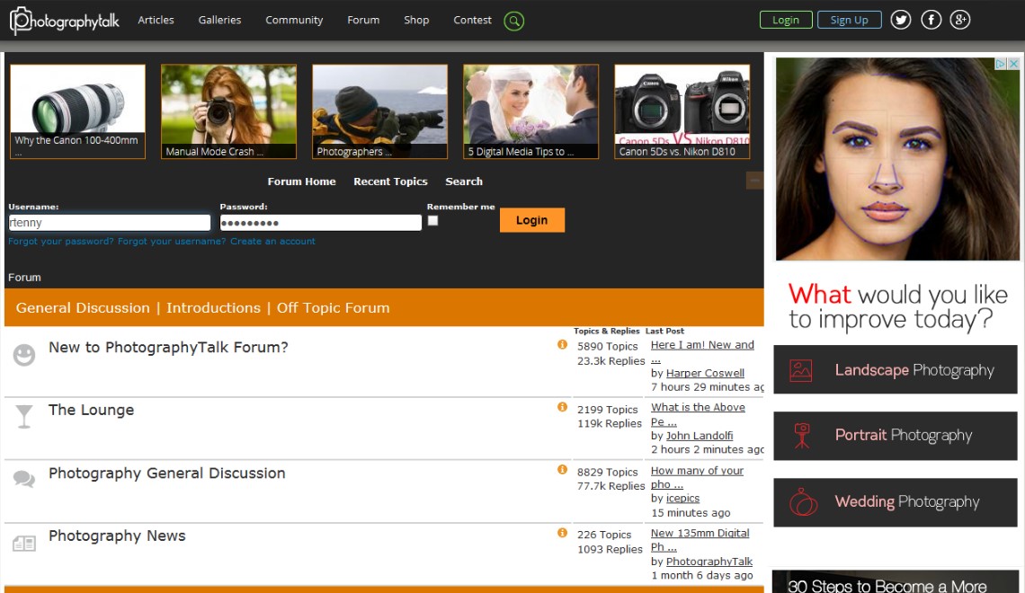This screenshot has width=1025, height=593.
Task: Open Manual Mode Crash article thumbnail
Action: [228, 111]
